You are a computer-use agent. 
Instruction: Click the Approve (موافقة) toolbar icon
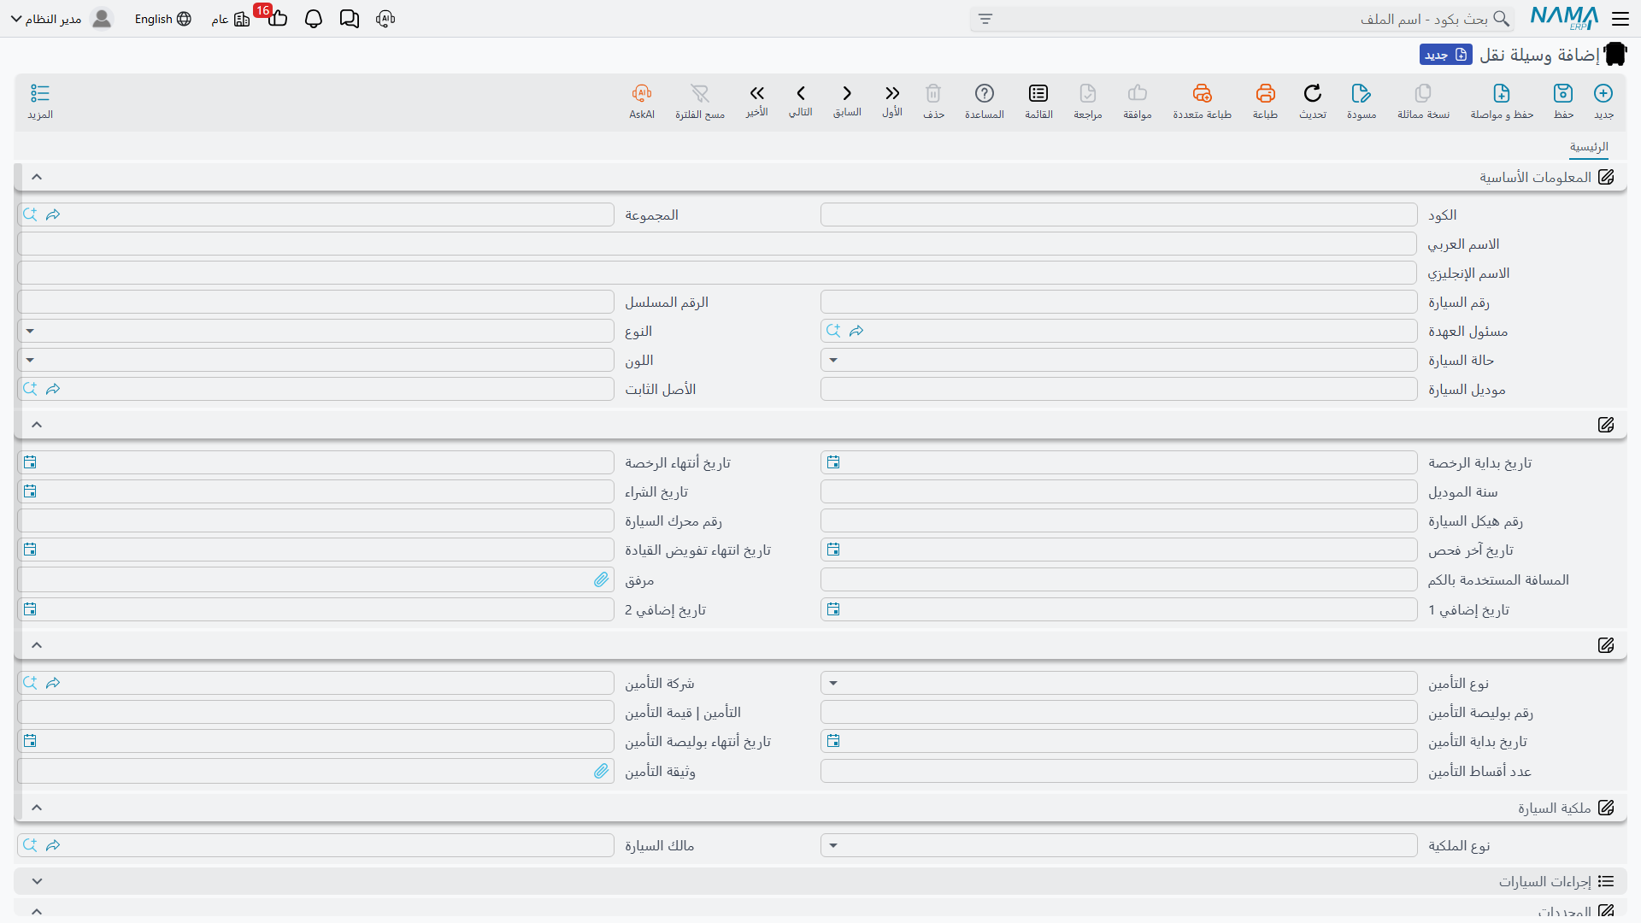[1138, 93]
